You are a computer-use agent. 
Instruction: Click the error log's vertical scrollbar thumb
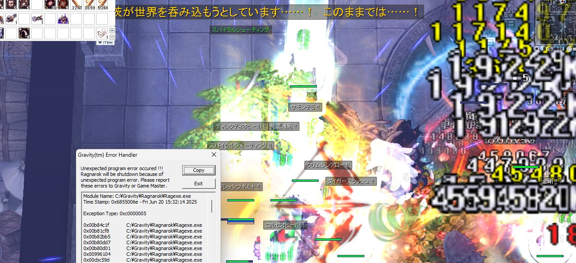click(212, 205)
